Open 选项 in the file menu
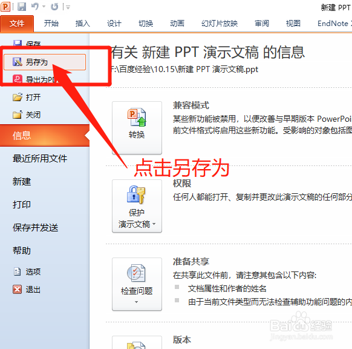This screenshot has width=352, height=349. (x=33, y=271)
